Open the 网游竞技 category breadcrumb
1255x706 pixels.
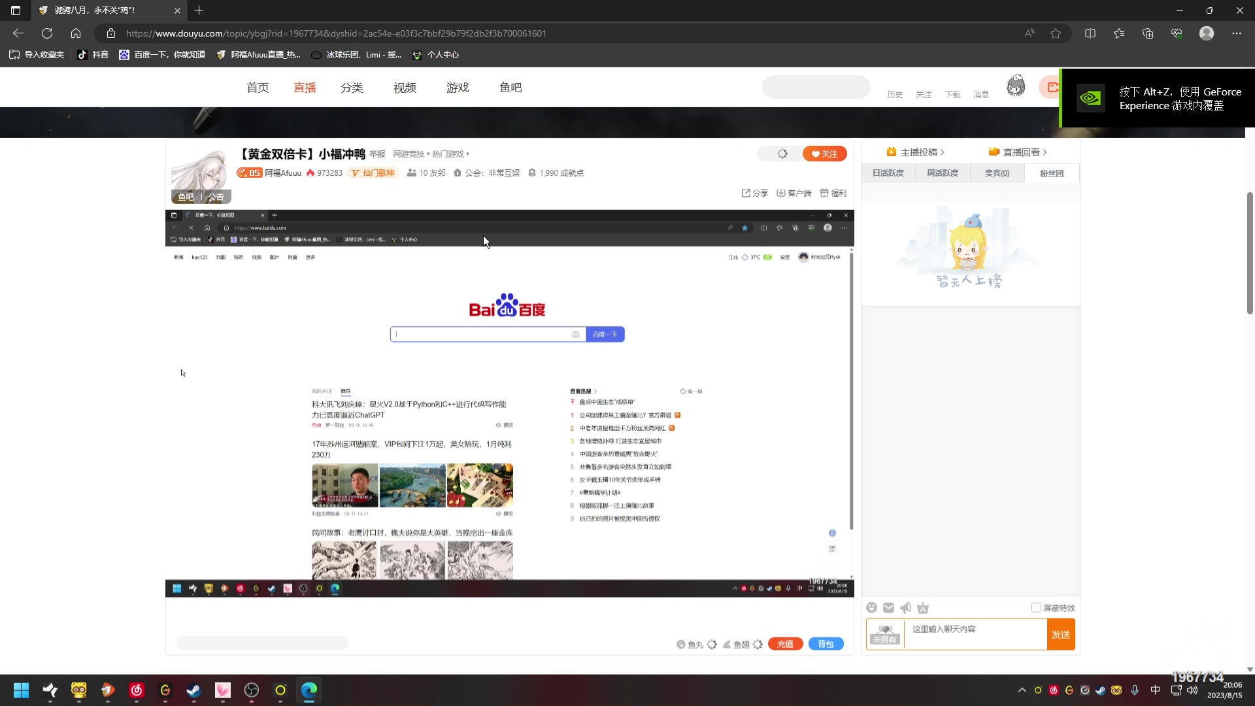pyautogui.click(x=409, y=154)
